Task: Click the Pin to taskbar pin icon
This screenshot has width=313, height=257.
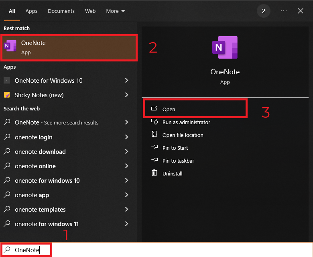Action: click(154, 160)
